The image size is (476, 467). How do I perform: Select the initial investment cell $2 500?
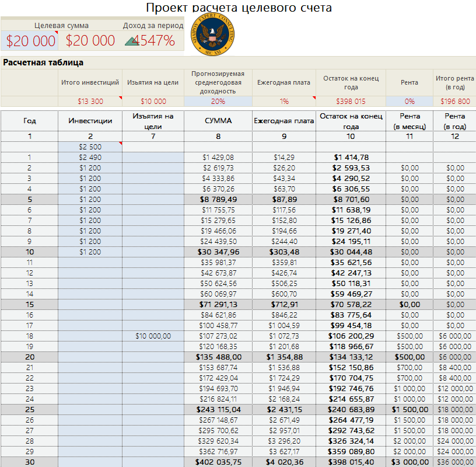click(90, 147)
